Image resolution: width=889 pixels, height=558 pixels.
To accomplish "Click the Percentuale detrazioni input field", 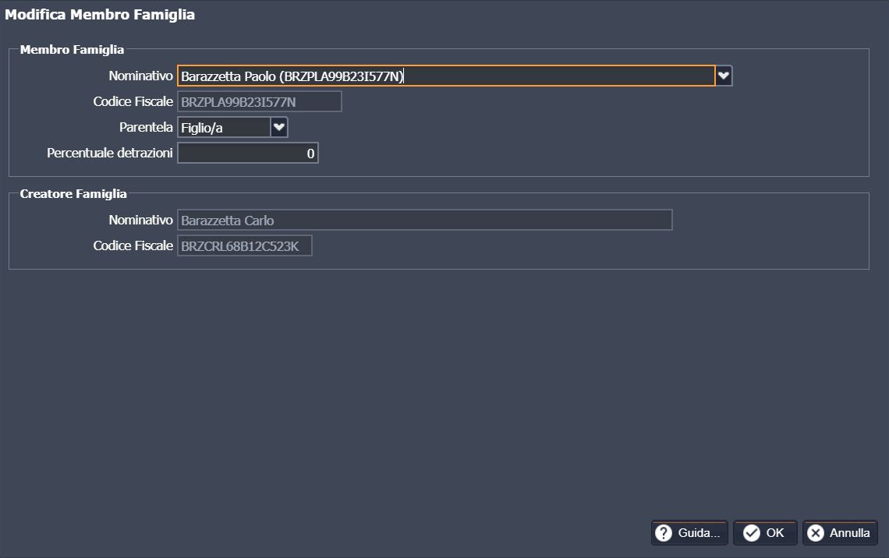I will pos(247,154).
